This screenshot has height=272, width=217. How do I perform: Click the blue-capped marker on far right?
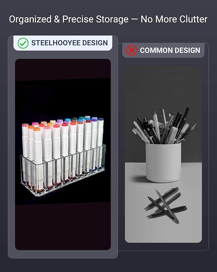tap(100, 133)
